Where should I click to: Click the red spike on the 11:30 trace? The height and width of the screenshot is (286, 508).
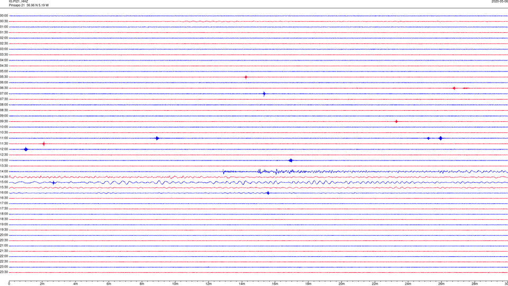click(44, 144)
